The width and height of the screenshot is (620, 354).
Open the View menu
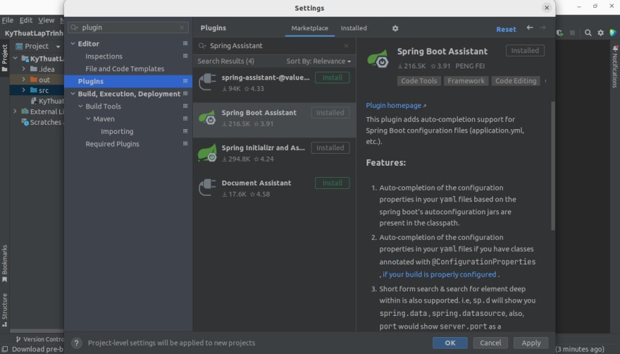(46, 20)
